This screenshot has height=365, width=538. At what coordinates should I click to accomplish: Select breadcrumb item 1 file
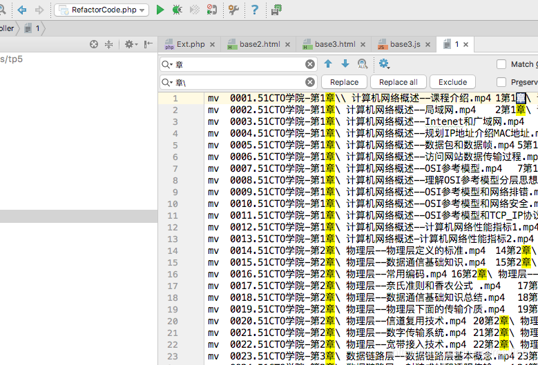click(x=32, y=28)
